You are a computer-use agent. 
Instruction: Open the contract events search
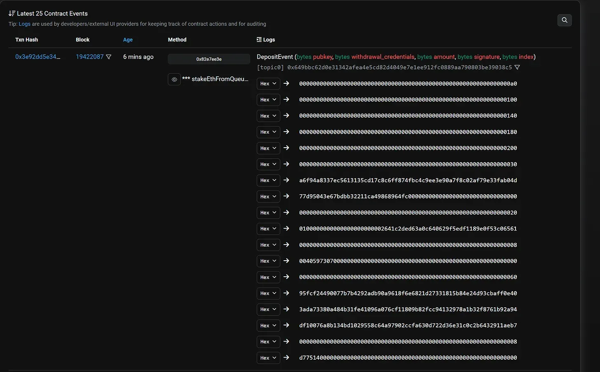click(564, 20)
